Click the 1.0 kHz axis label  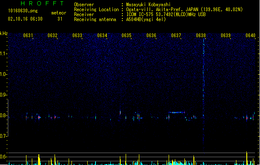point(3,74)
